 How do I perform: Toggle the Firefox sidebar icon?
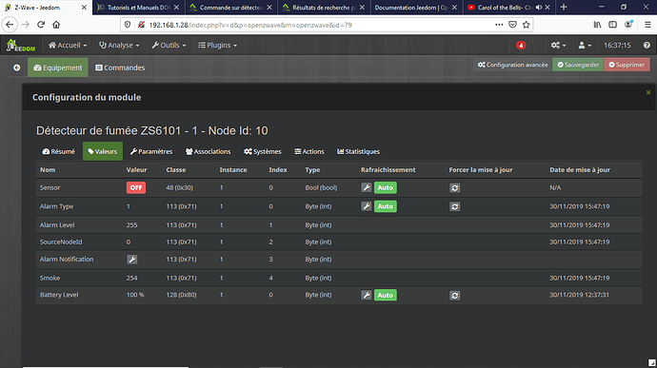(x=612, y=25)
